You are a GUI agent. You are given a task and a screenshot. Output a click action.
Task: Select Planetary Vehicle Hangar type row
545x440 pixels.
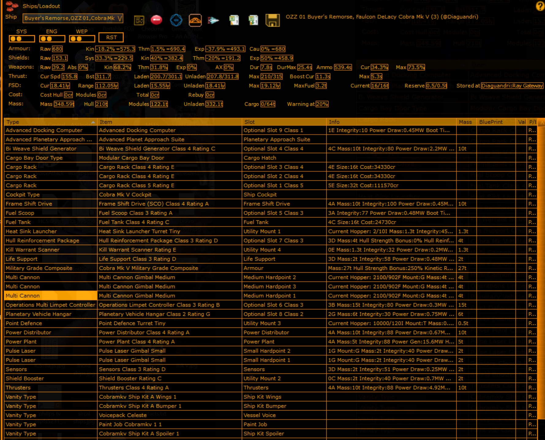51,314
